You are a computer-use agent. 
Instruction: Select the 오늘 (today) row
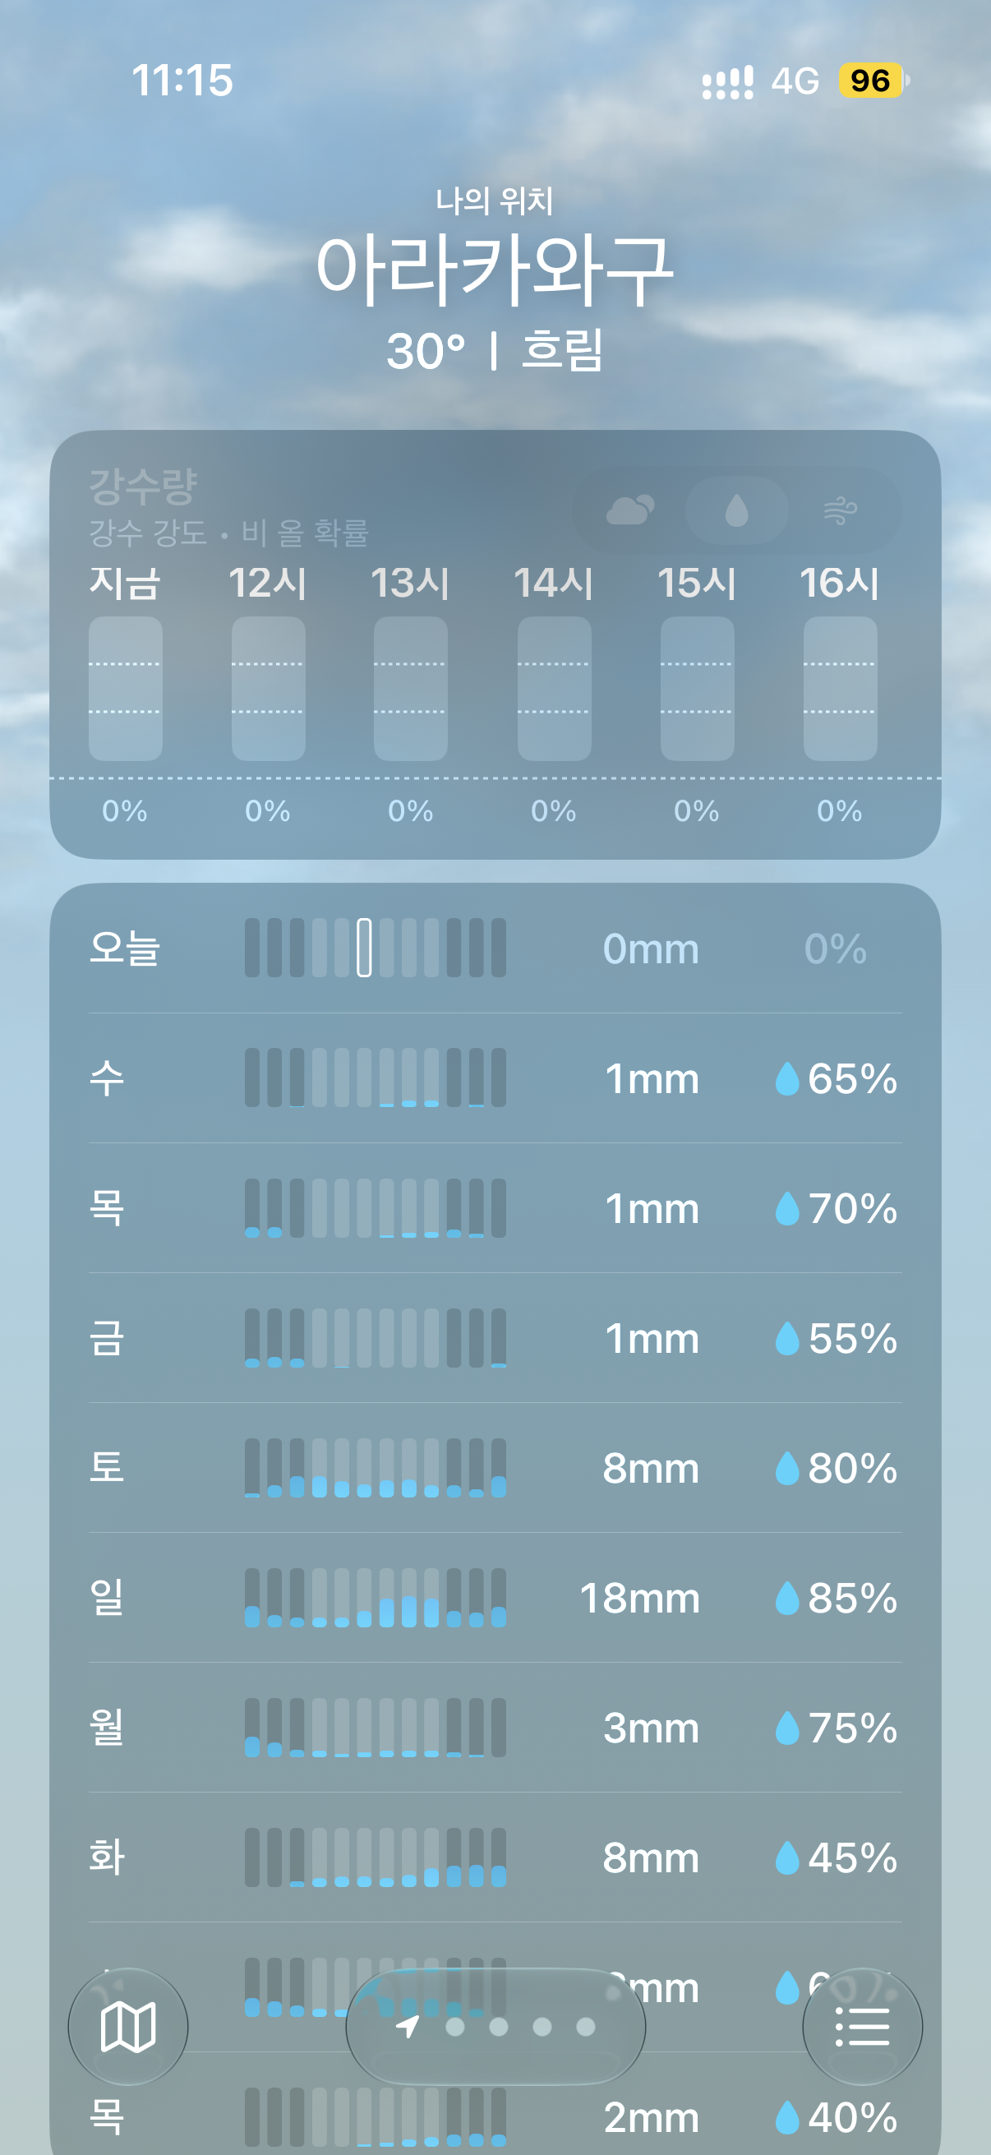495,948
